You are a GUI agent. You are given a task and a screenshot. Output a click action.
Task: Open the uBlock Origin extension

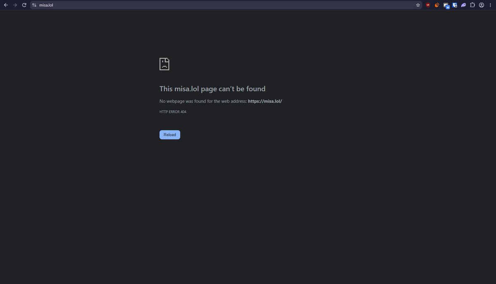point(428,5)
